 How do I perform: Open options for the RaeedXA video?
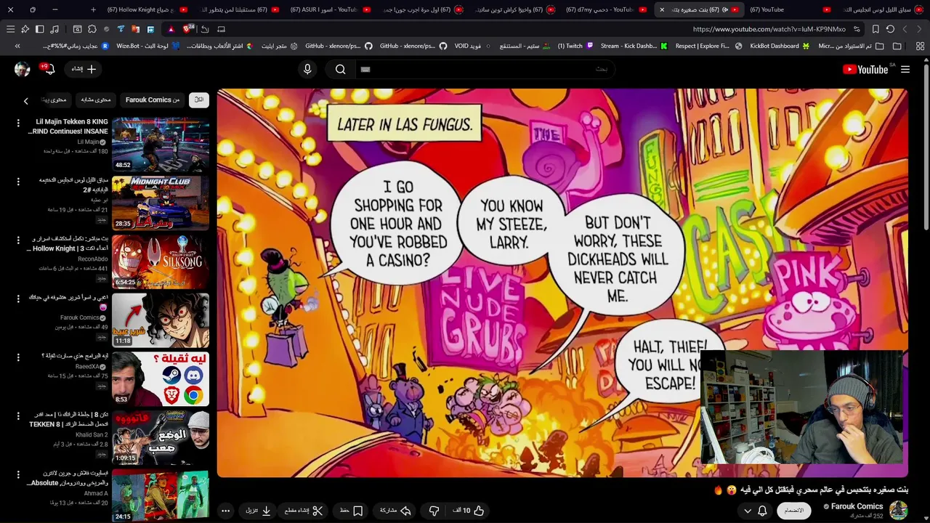(18, 357)
